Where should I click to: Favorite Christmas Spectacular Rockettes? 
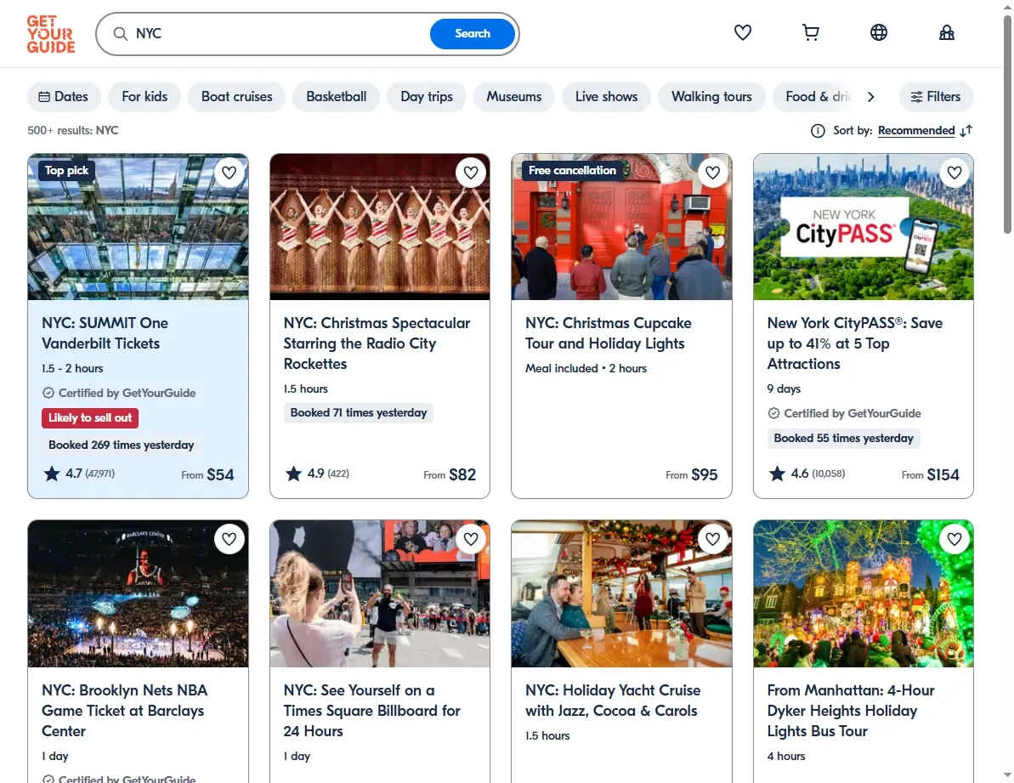pyautogui.click(x=471, y=173)
